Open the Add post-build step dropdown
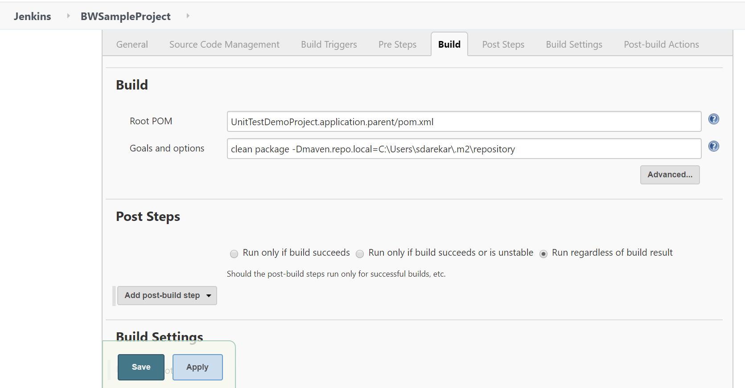Viewport: 745px width, 388px height. [x=167, y=295]
